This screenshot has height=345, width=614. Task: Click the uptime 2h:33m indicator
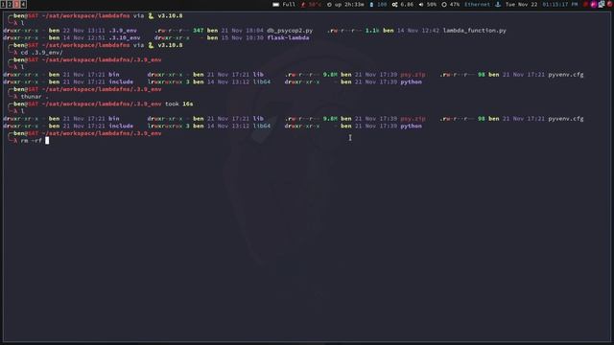click(345, 5)
